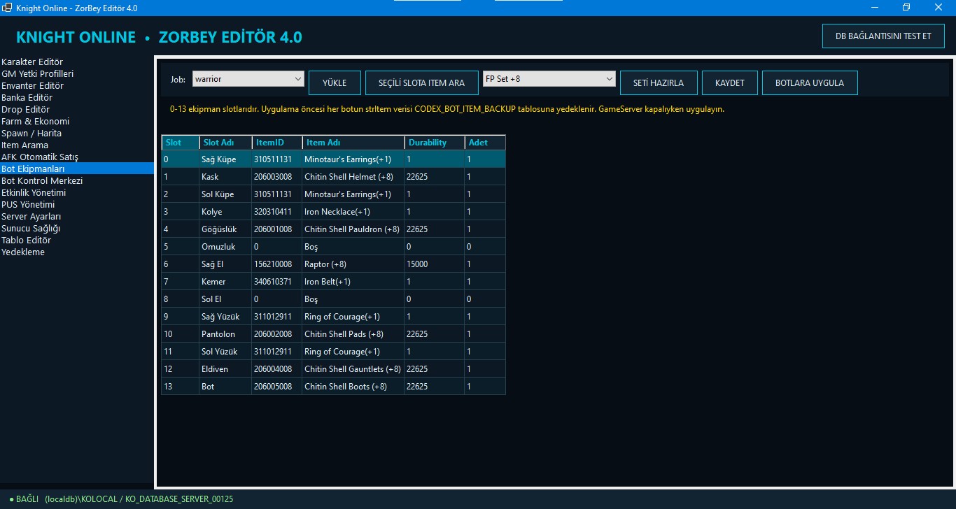Click durability value 15000
956x509 pixels.
point(435,264)
